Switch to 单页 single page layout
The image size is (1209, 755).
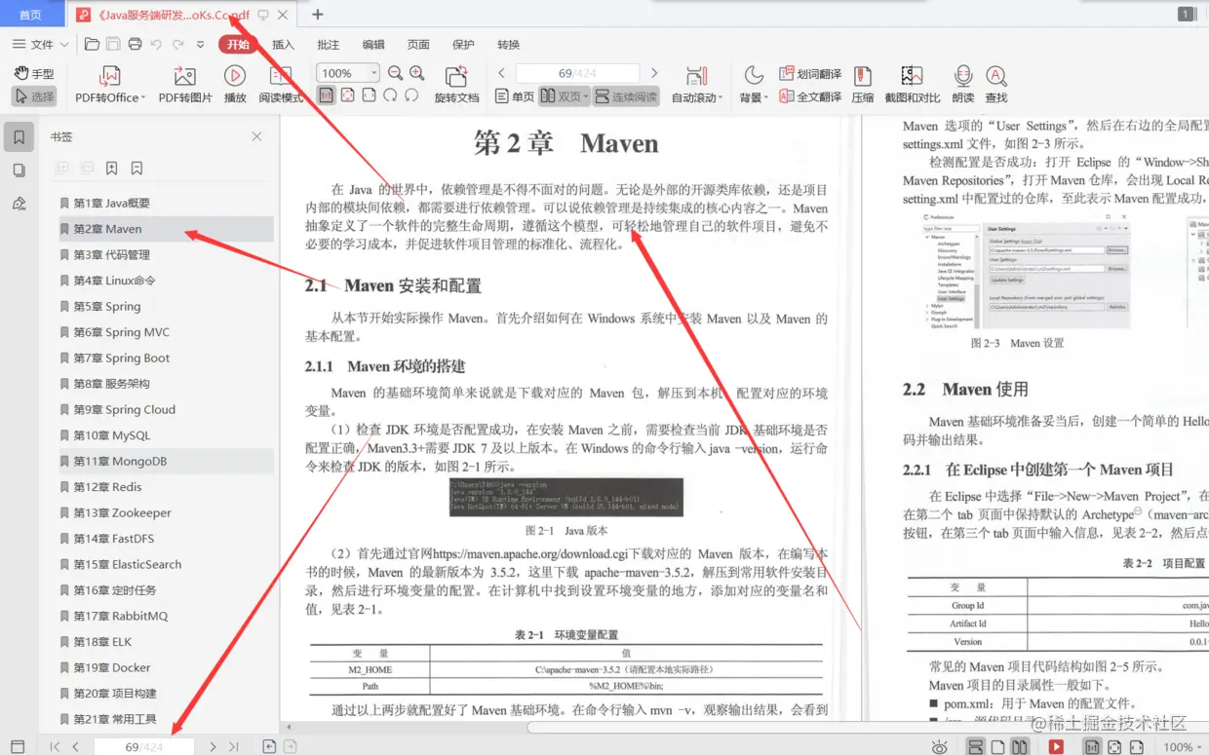tap(515, 96)
